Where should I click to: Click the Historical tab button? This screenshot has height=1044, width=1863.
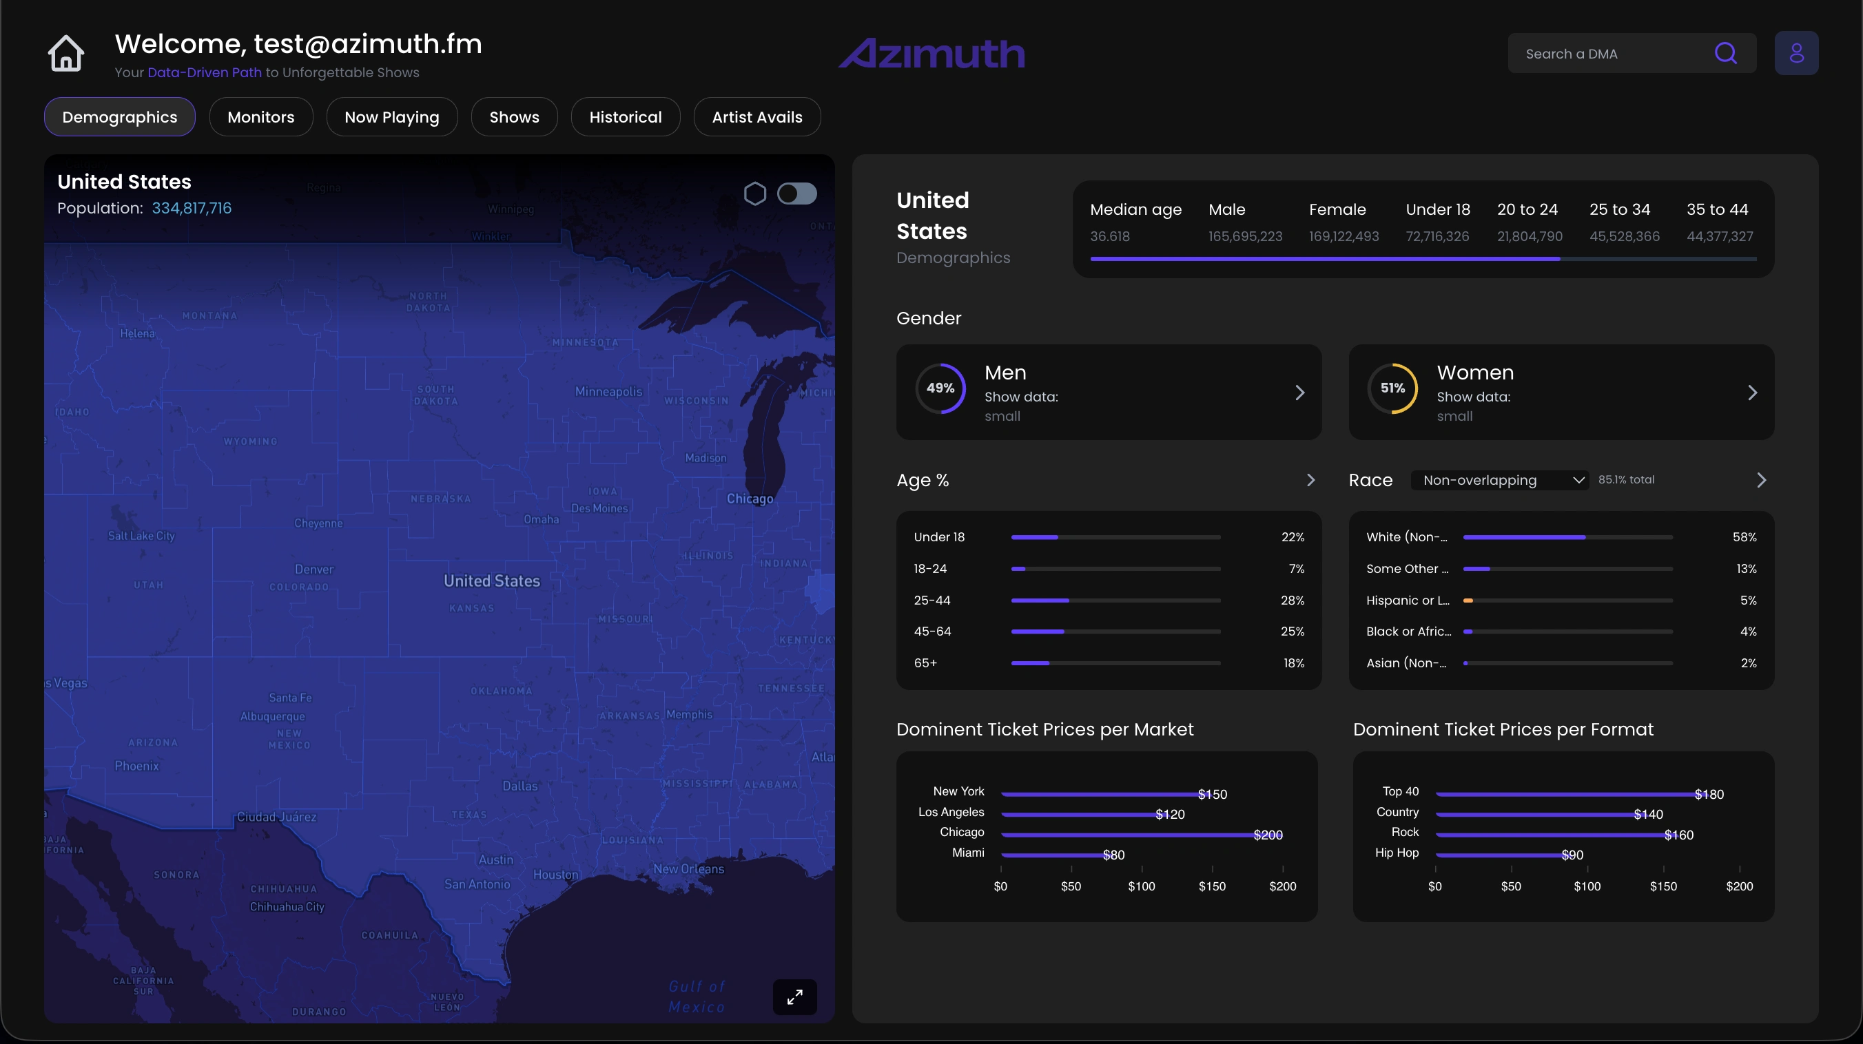tap(625, 117)
